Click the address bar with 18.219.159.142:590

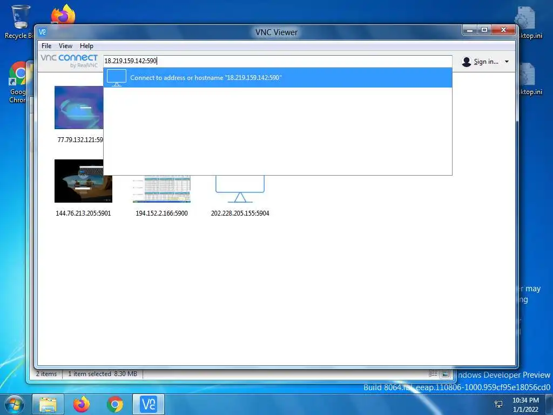click(x=278, y=61)
